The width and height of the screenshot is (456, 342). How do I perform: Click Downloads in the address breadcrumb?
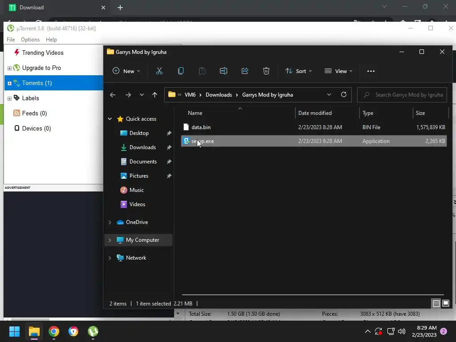point(219,95)
